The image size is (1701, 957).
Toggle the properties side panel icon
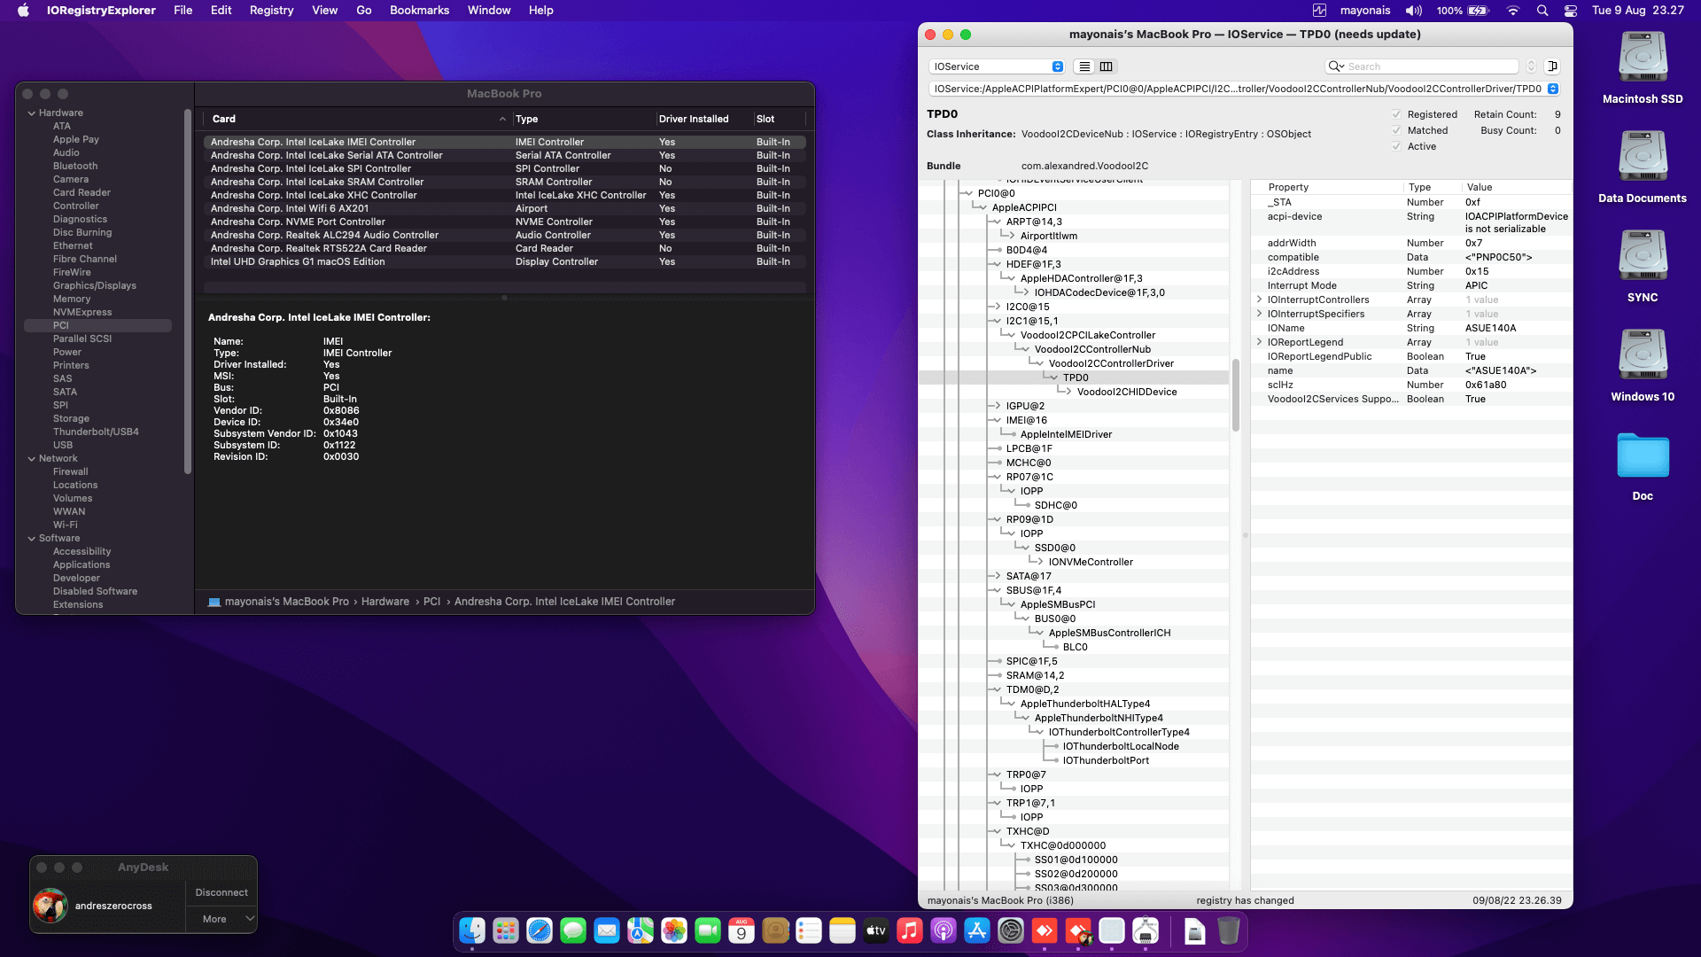[x=1552, y=66]
